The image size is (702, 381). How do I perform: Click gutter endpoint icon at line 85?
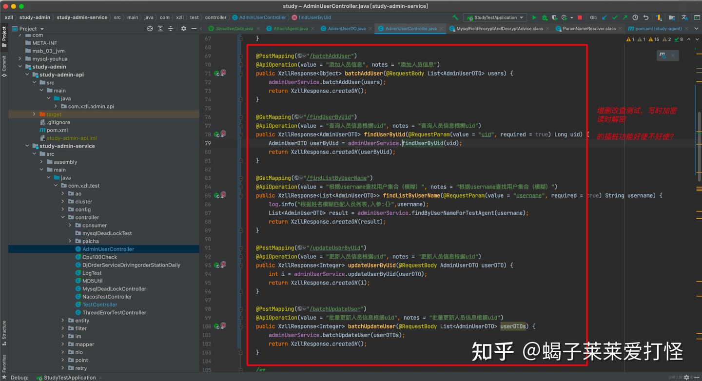pos(217,196)
